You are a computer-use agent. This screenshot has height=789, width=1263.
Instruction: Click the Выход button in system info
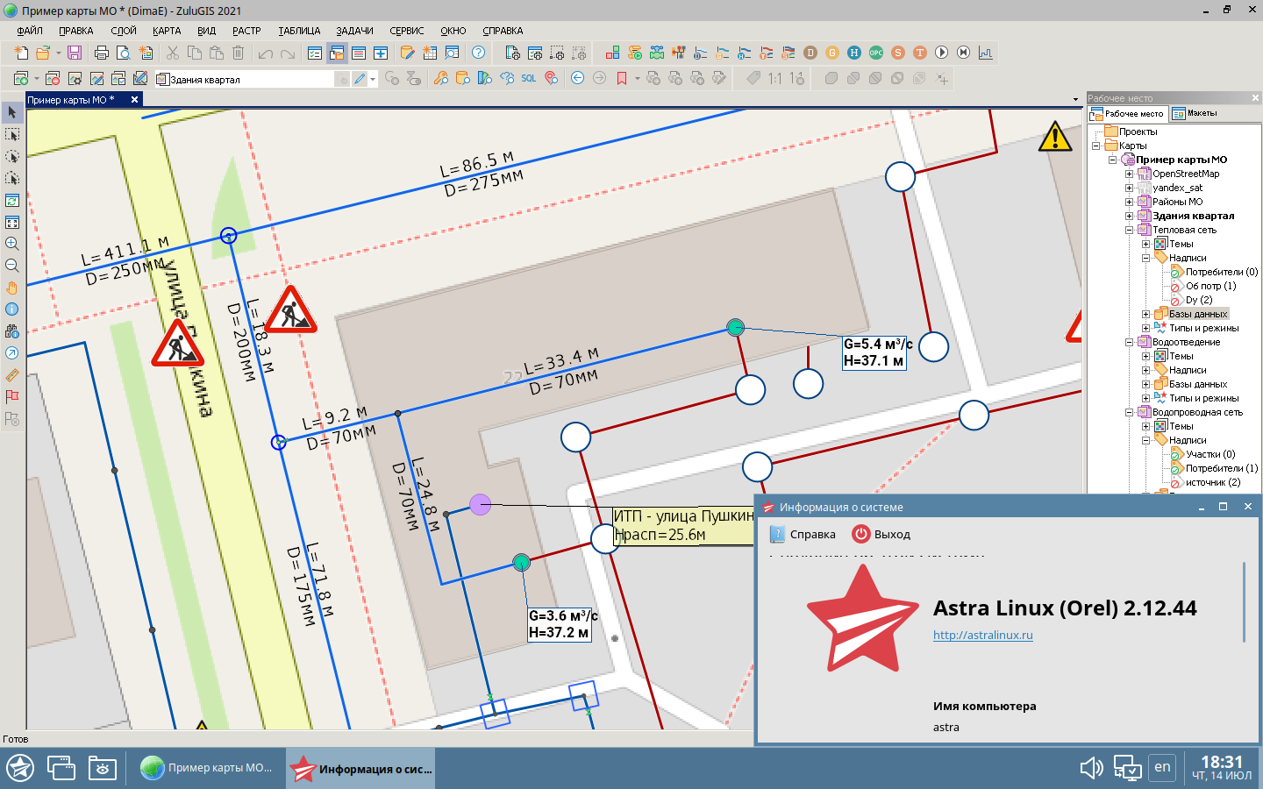click(882, 535)
